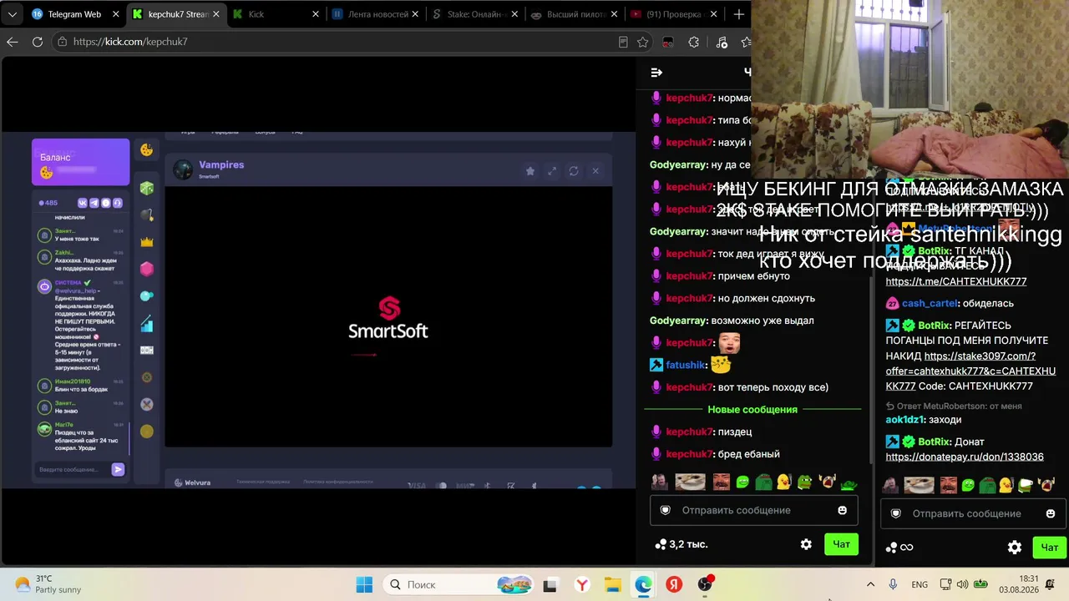
Task: Jump to Новые сообщения in chat
Action: (752, 409)
